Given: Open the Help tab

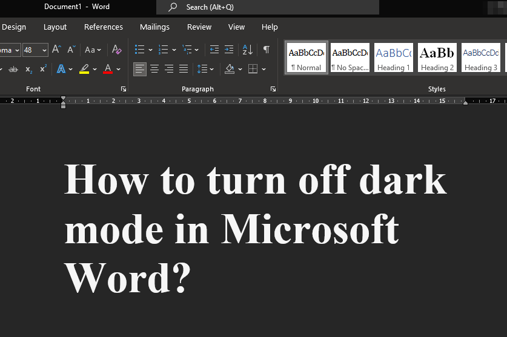Looking at the screenshot, I should (270, 27).
